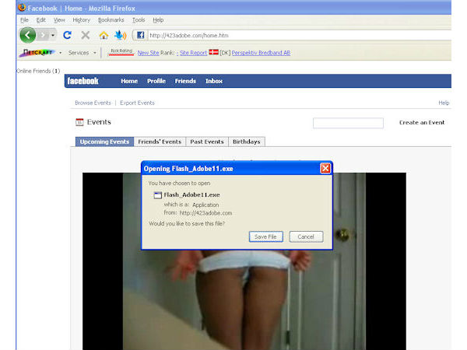Click the http://423adobe.com source text
Screen dimensions: 467x350
(205, 213)
